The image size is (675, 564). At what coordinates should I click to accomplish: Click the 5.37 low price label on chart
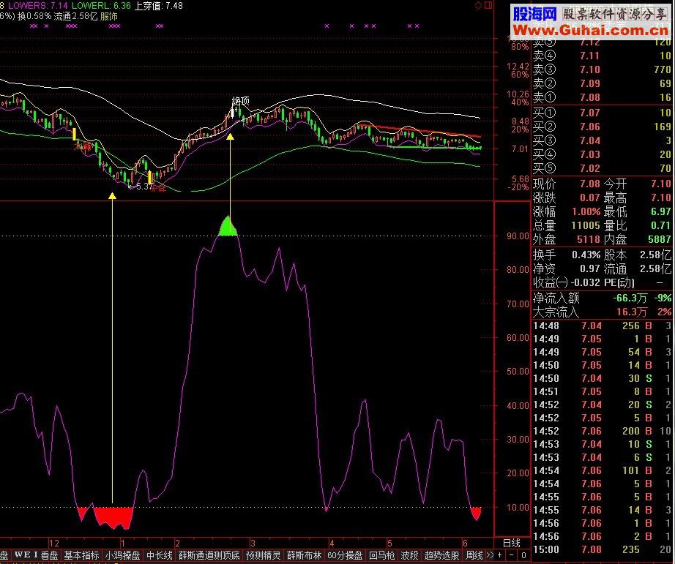pyautogui.click(x=142, y=187)
